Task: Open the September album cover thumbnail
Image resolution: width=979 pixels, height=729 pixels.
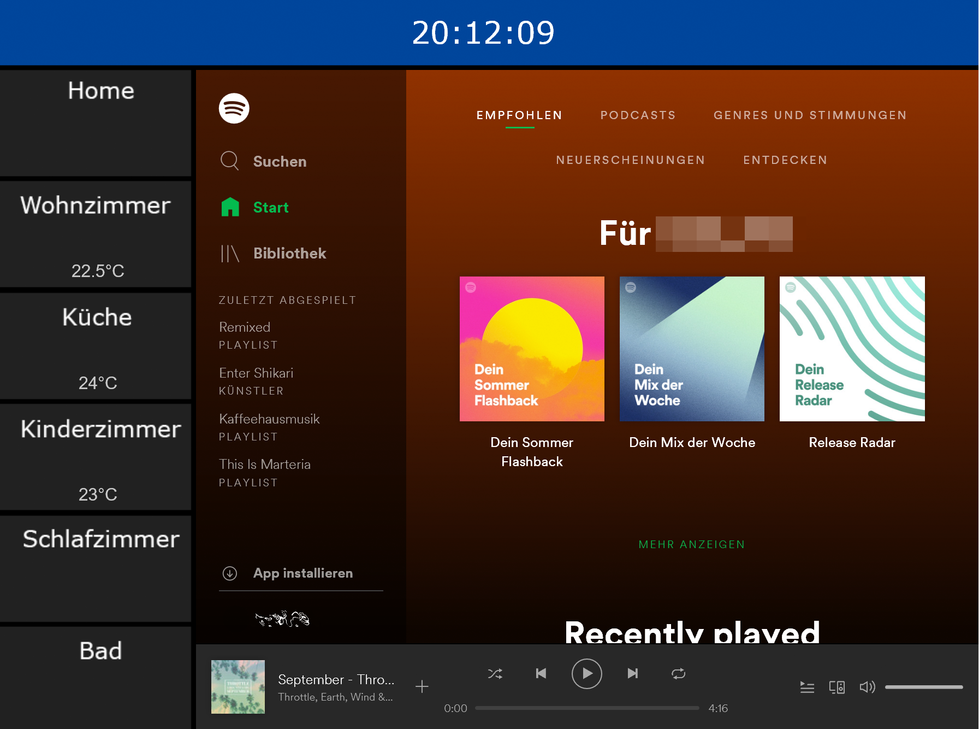Action: [238, 687]
